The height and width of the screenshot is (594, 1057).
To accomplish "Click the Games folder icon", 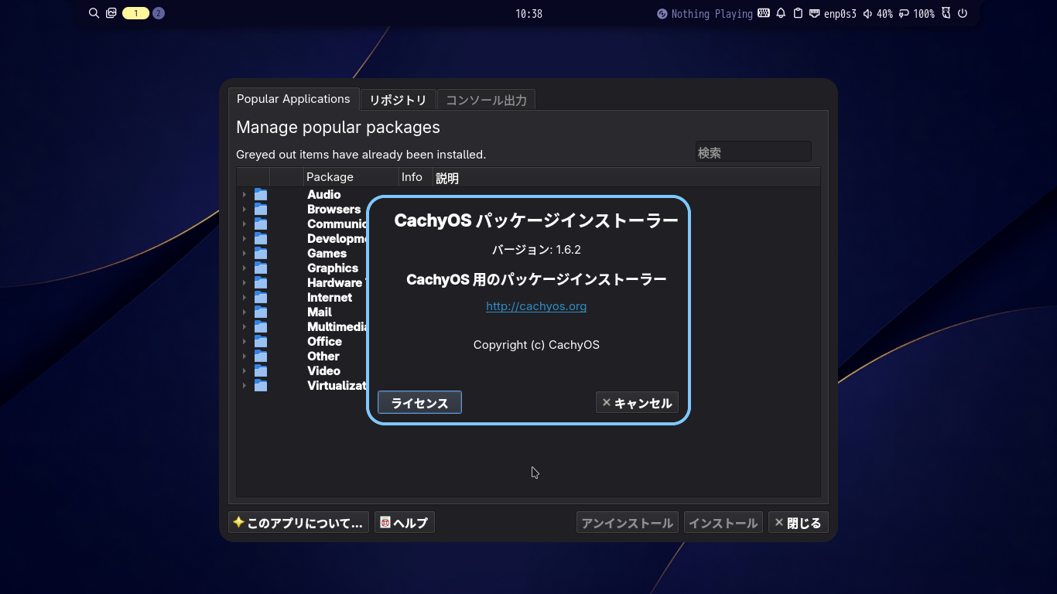I will coord(261,254).
